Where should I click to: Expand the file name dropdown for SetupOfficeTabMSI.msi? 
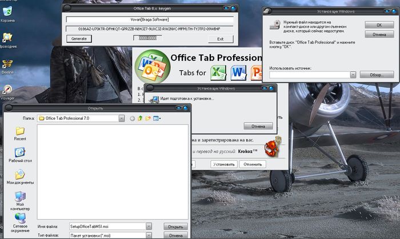tap(149, 226)
